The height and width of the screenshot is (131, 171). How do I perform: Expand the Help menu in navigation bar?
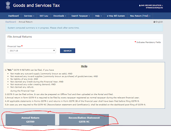tap(98, 16)
